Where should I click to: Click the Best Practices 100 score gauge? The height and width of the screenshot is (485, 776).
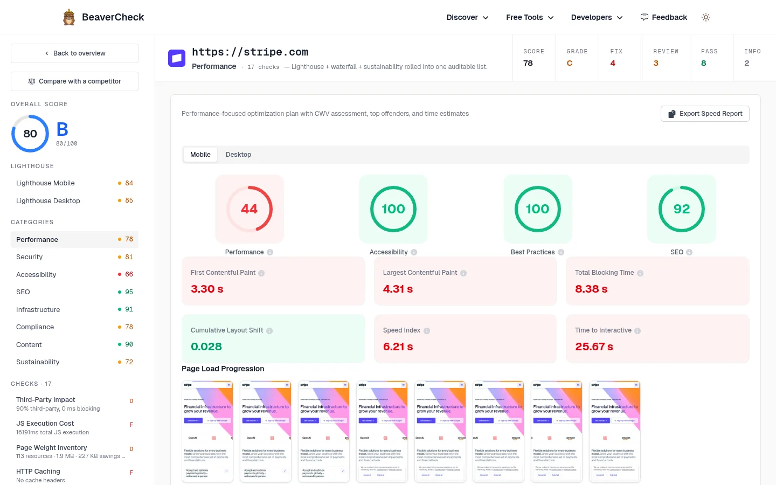click(537, 209)
